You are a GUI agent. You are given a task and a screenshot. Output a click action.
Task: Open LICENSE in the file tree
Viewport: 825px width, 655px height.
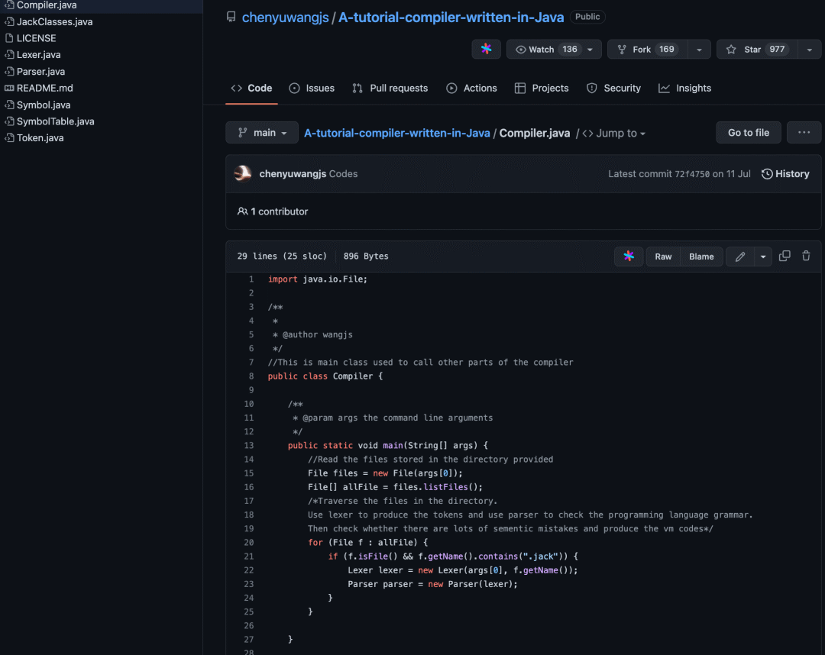tap(37, 38)
